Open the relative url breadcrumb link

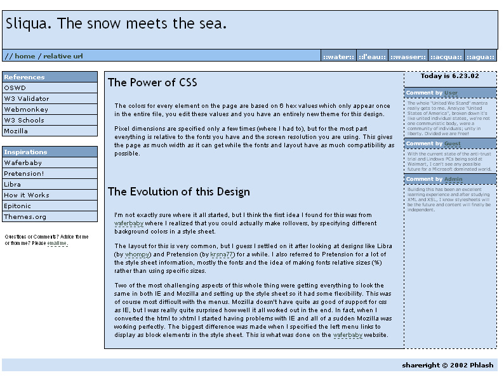tap(63, 56)
